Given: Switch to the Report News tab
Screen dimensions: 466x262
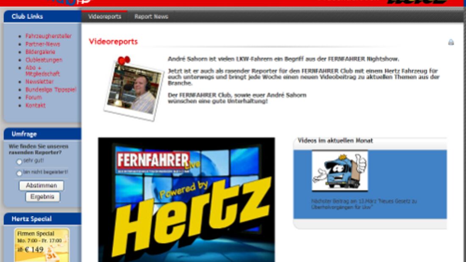Looking at the screenshot, I should (151, 17).
